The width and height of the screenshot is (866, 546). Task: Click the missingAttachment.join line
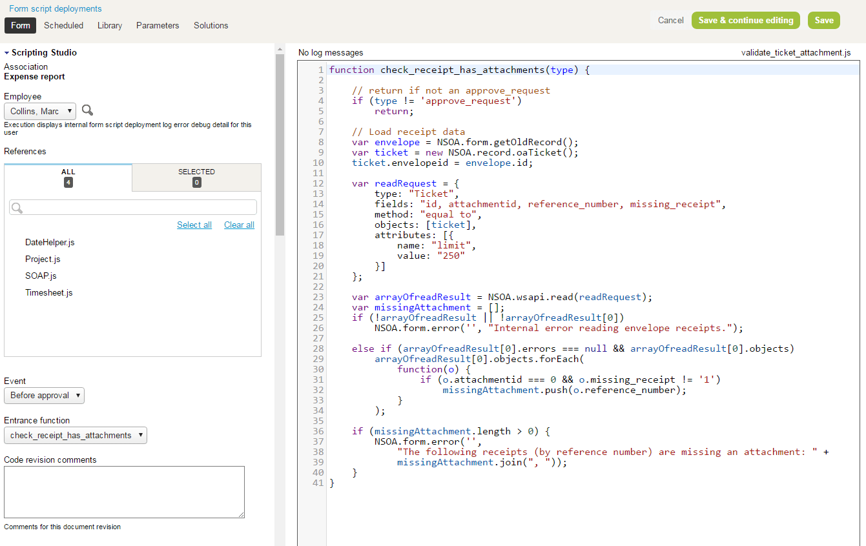(482, 462)
